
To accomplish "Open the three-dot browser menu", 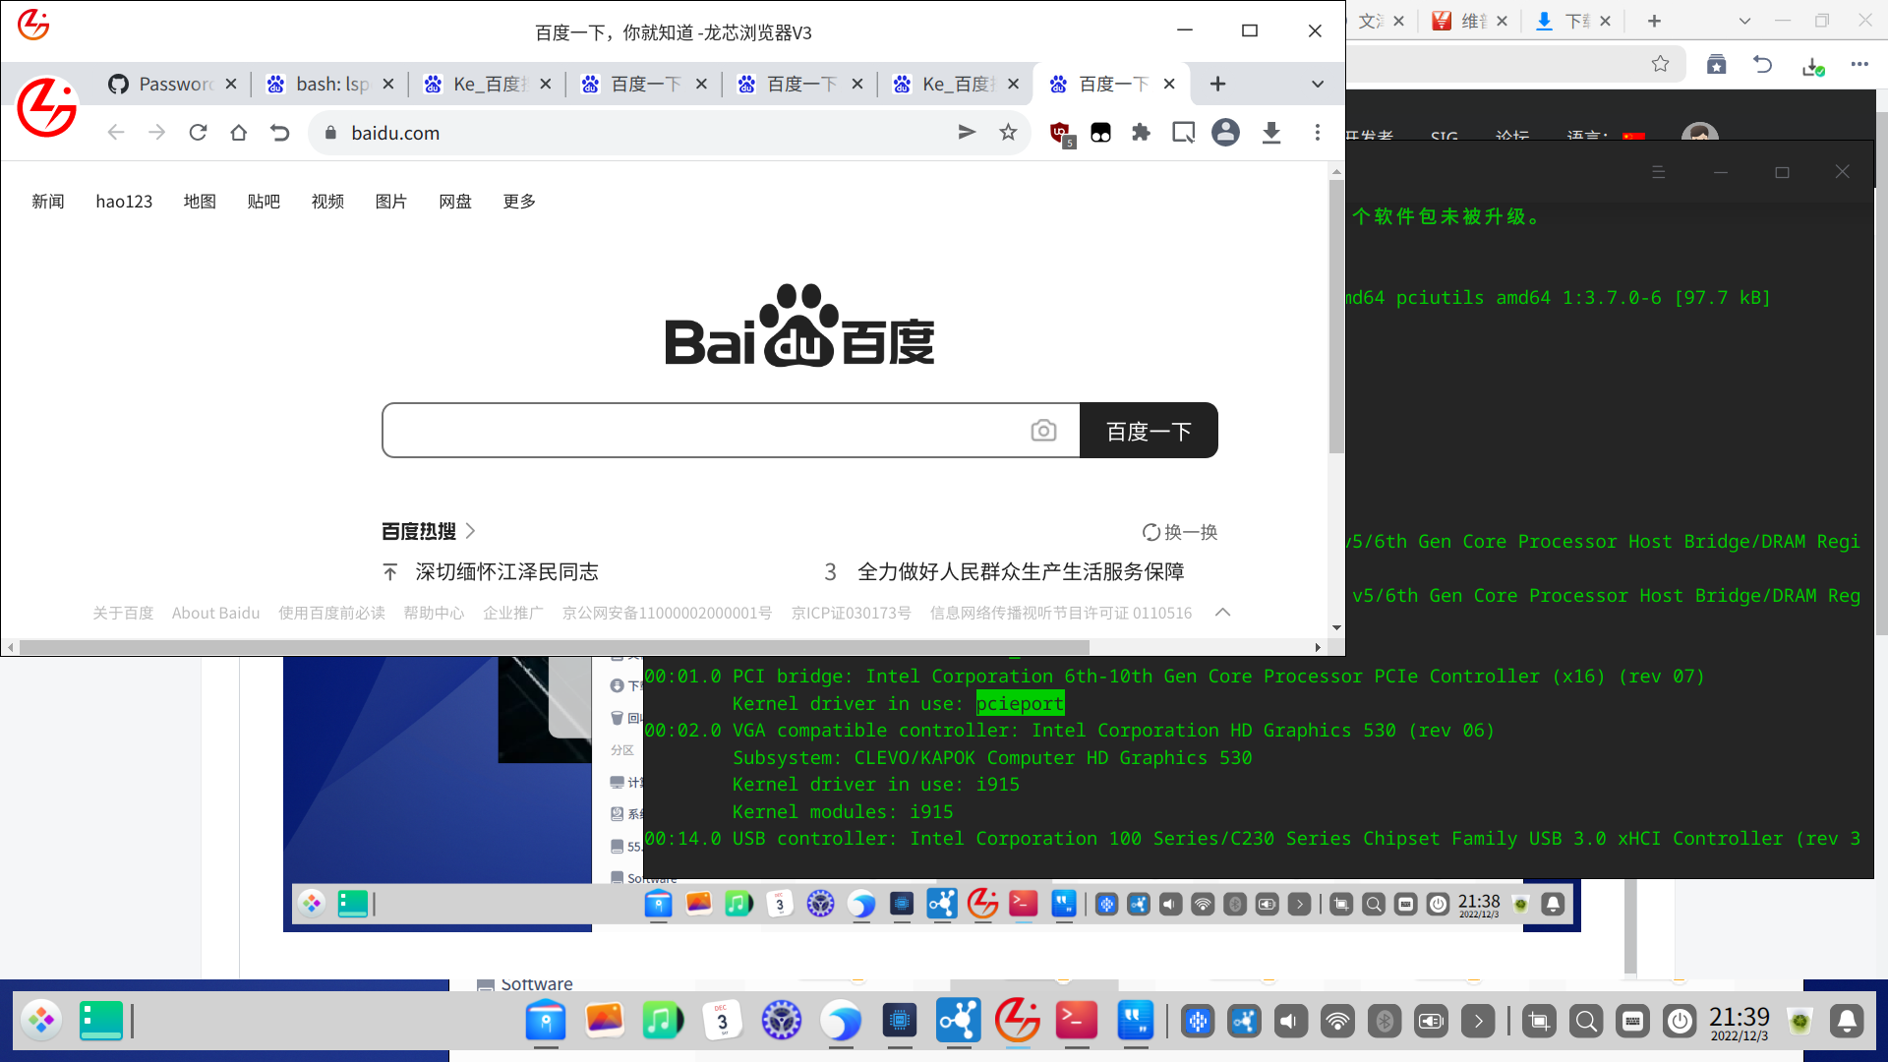I will [x=1318, y=133].
